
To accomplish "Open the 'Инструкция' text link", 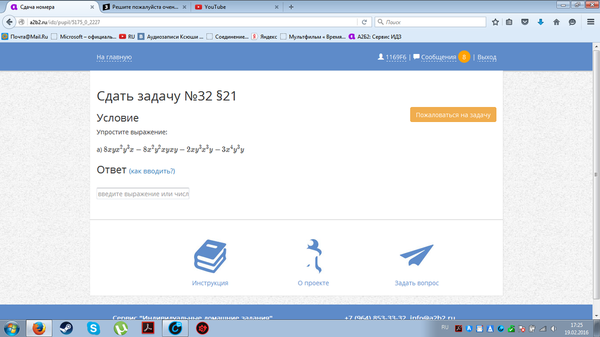I will click(210, 283).
